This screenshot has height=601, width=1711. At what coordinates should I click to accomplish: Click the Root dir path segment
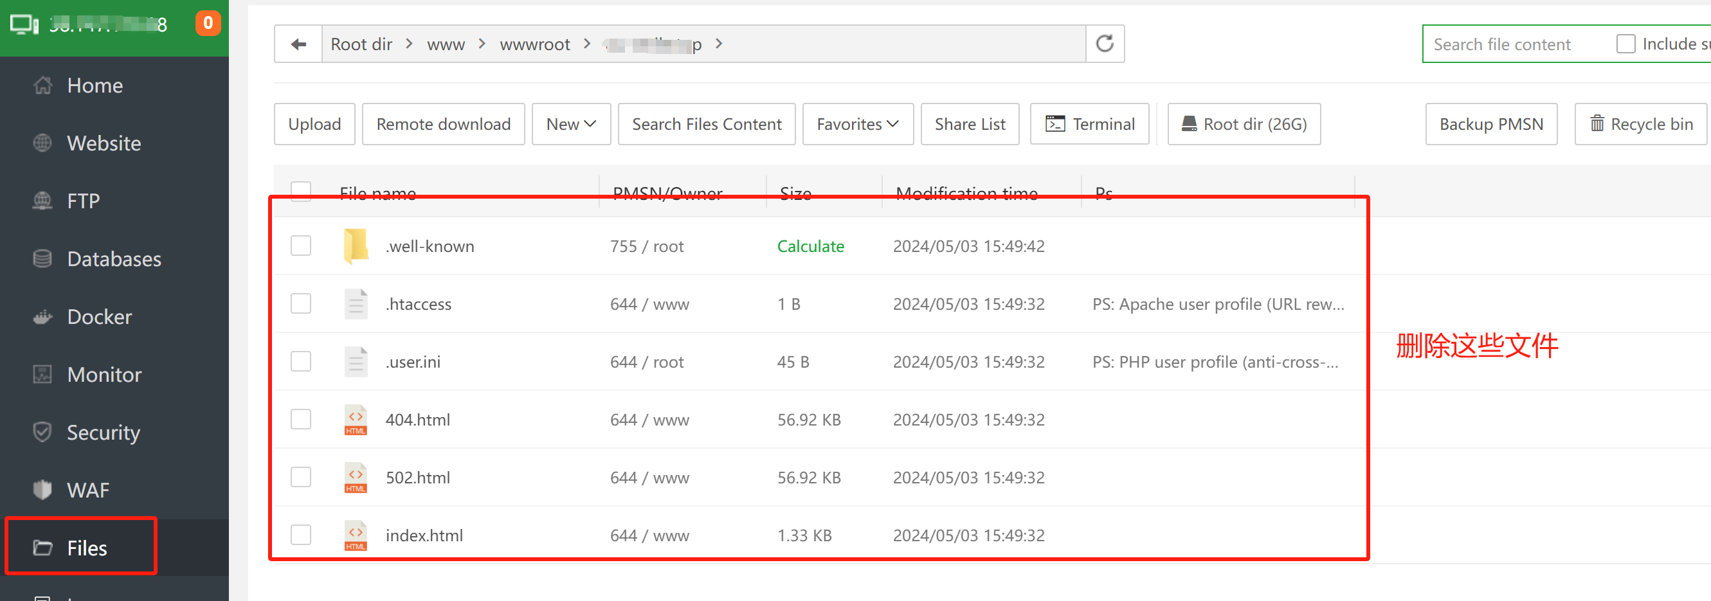(x=361, y=44)
